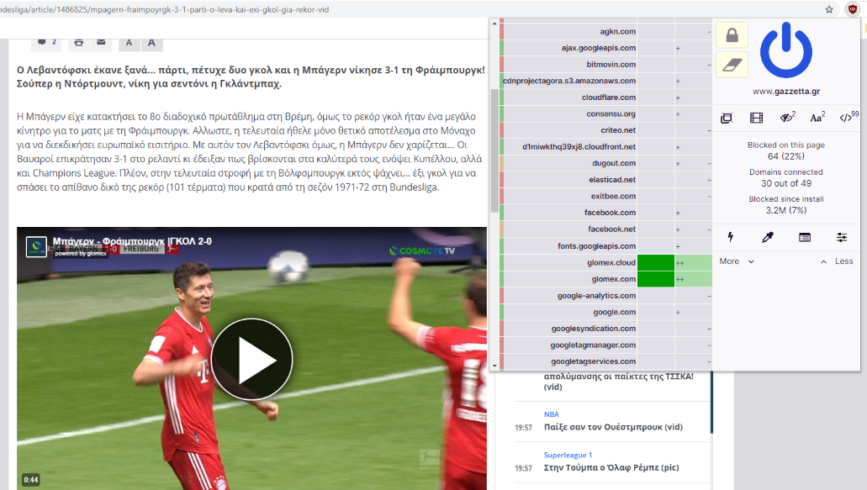Click the glomex player logo in video
The image size is (867, 490).
pyautogui.click(x=36, y=246)
